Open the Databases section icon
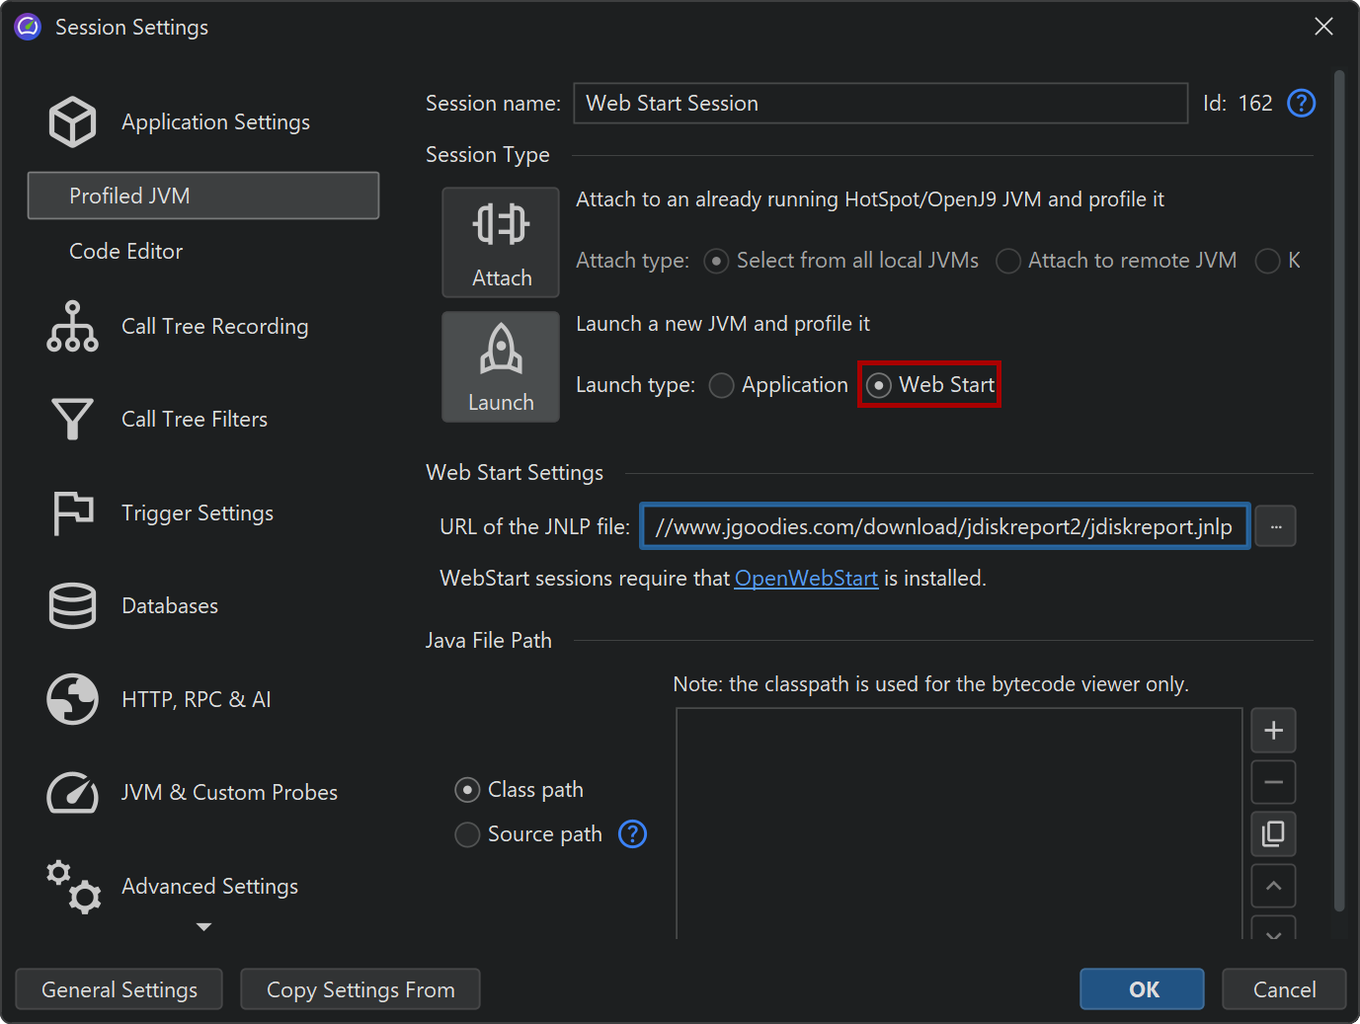1360x1024 pixels. 72,606
